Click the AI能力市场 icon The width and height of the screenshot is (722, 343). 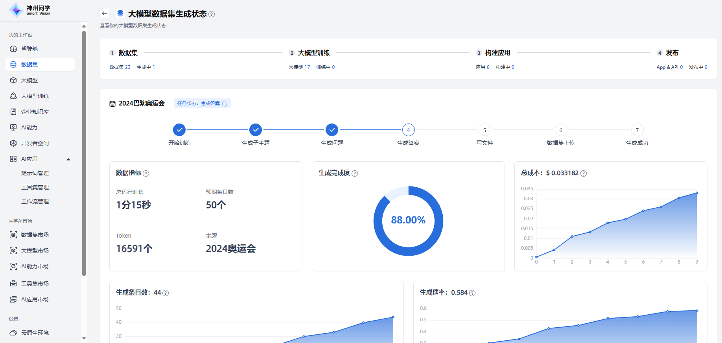[13, 266]
